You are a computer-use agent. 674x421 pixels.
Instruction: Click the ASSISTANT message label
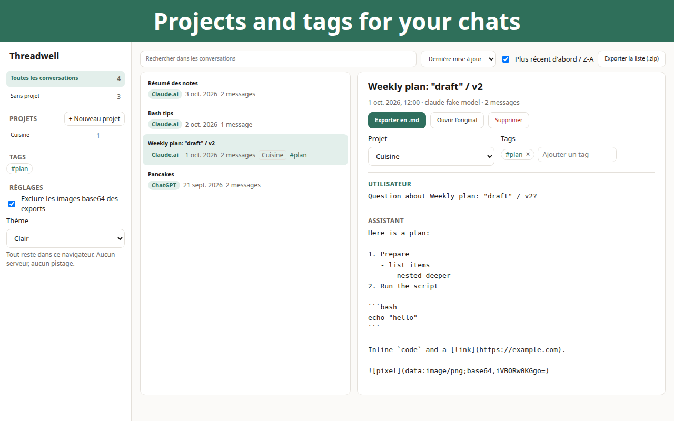386,221
